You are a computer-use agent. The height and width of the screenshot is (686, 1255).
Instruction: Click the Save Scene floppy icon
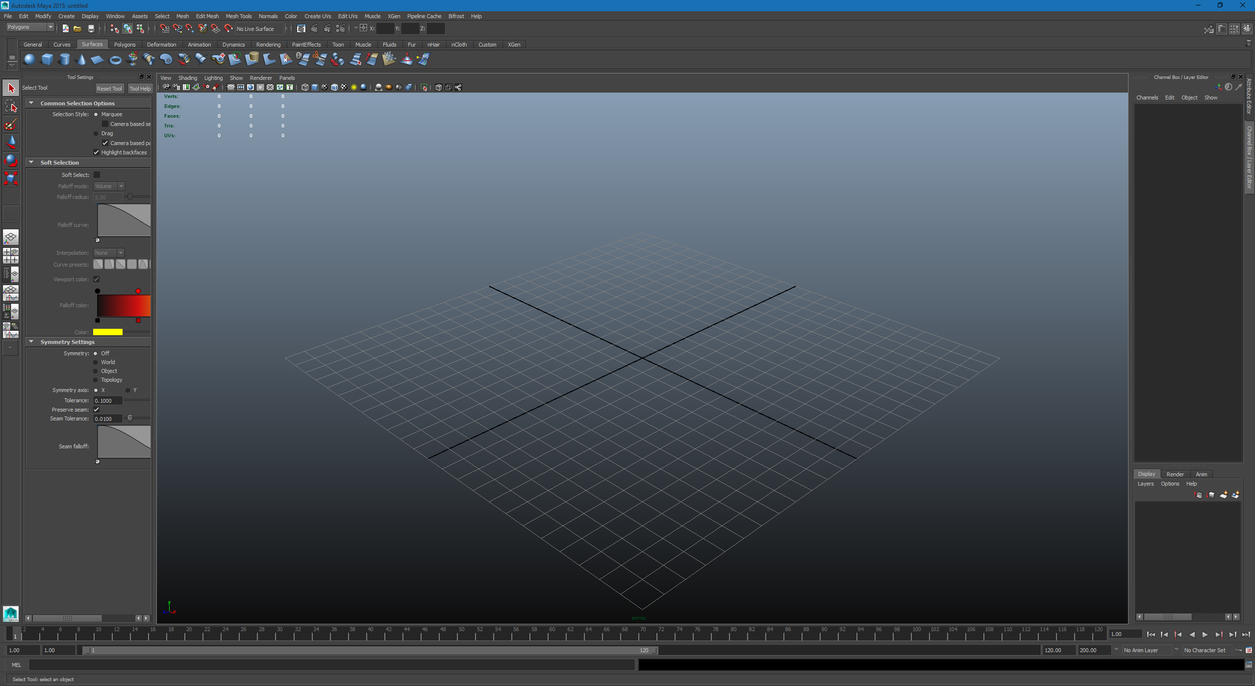(91, 28)
